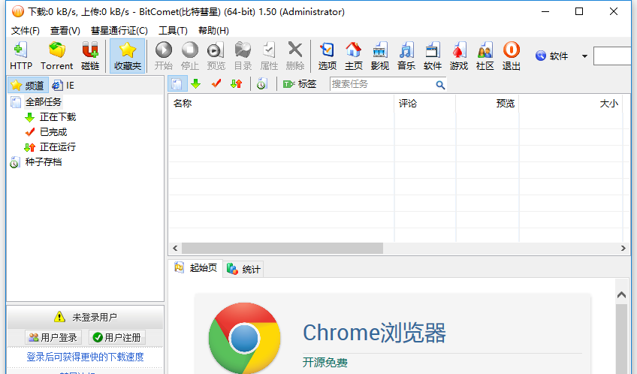Click the 用户登录 button

click(53, 338)
